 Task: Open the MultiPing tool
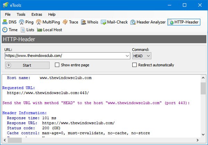tap(48, 22)
